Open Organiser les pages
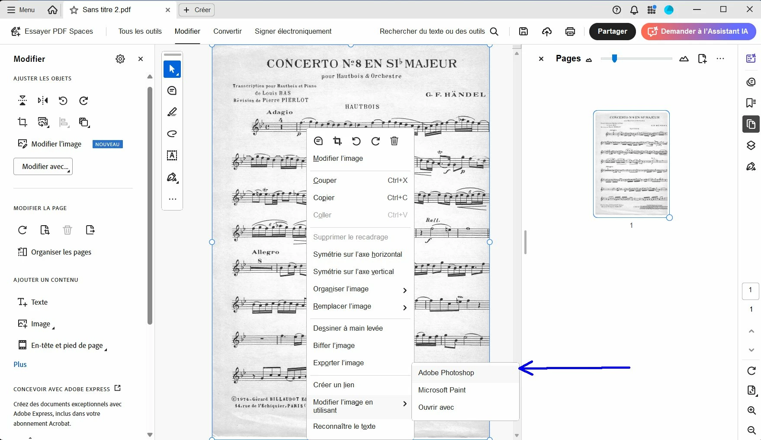This screenshot has height=440, width=761. pyautogui.click(x=55, y=252)
